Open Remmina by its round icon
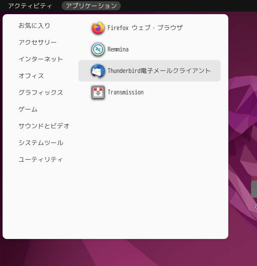The width and height of the screenshot is (257, 266). click(98, 49)
